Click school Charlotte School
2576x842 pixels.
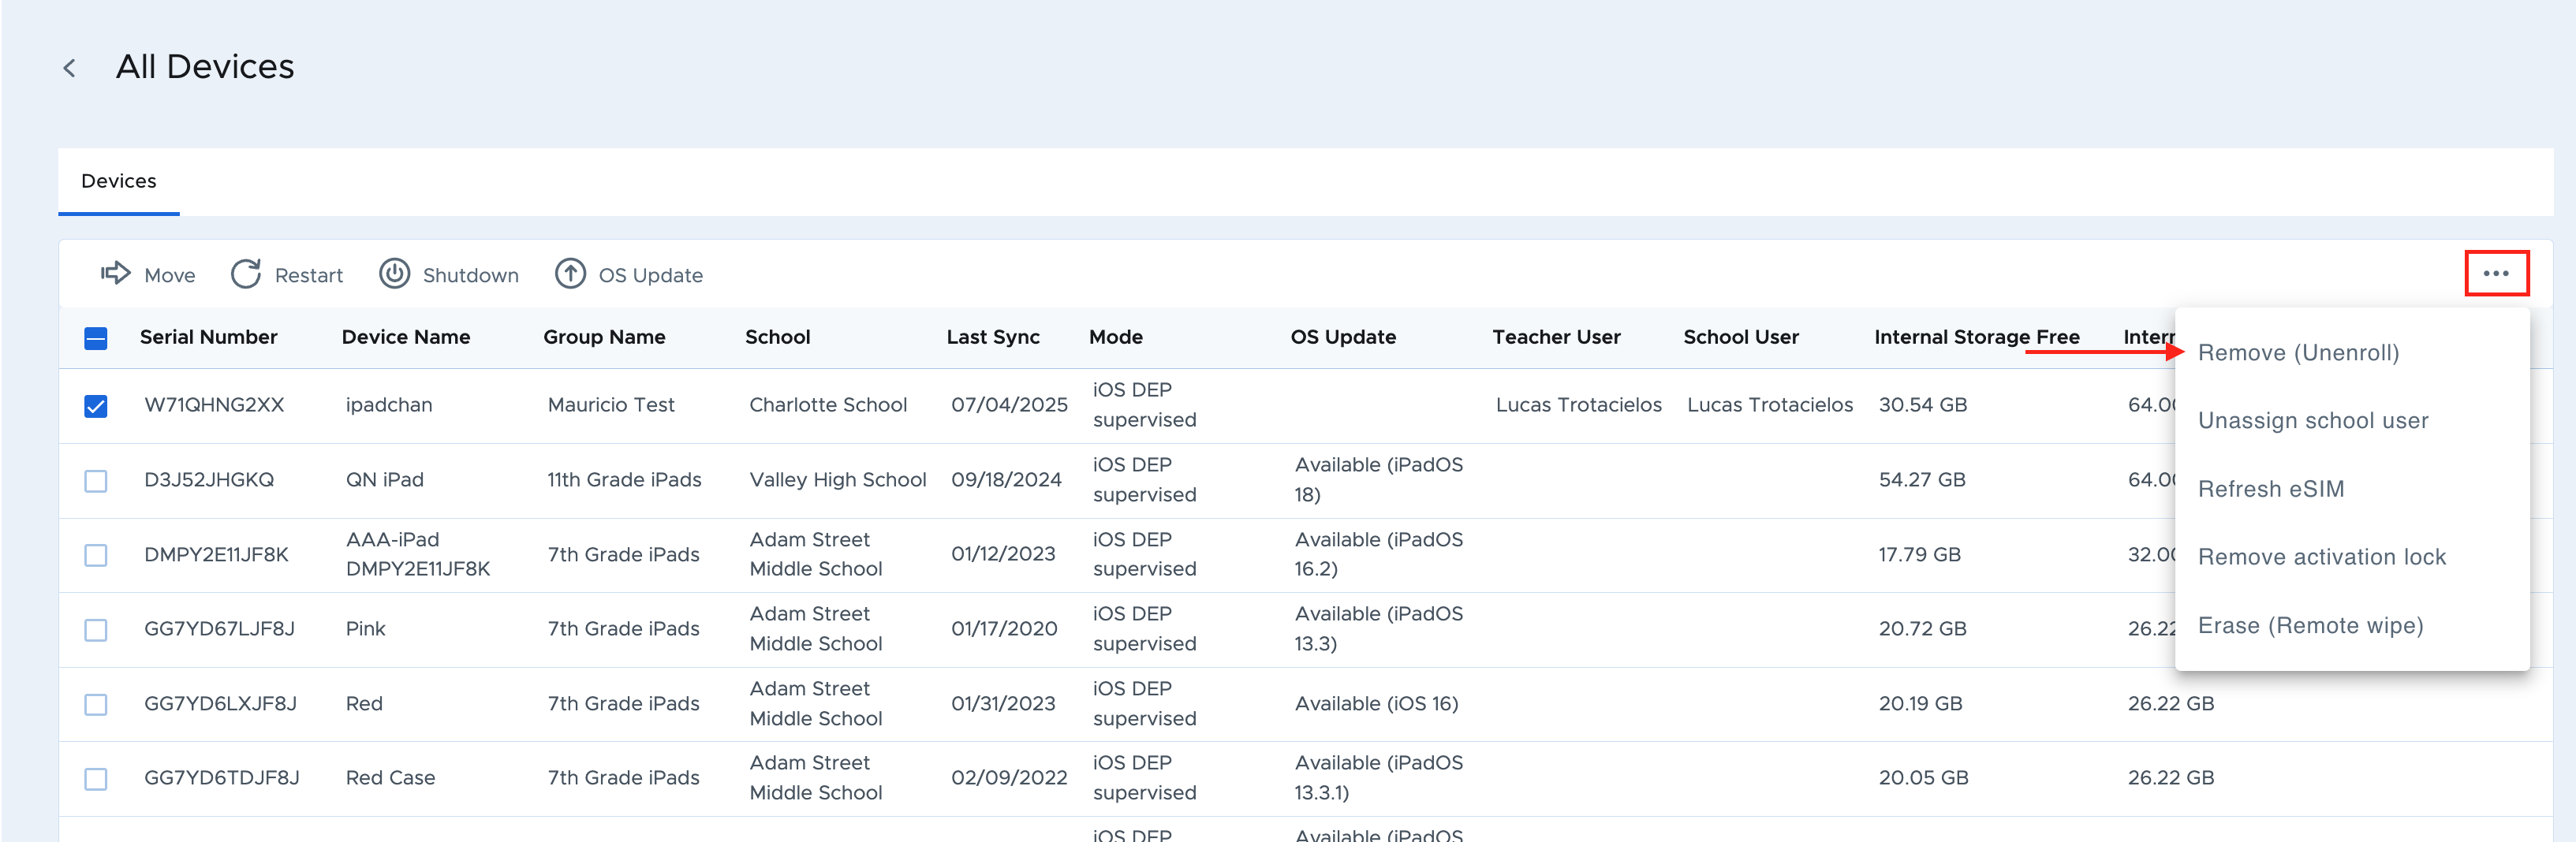tap(828, 405)
